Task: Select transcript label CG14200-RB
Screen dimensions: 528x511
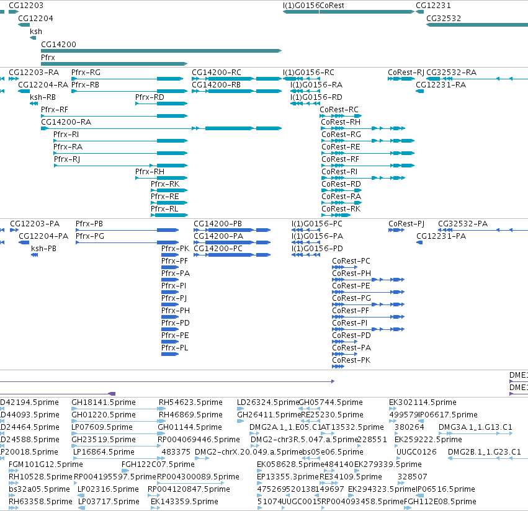Action: point(216,85)
